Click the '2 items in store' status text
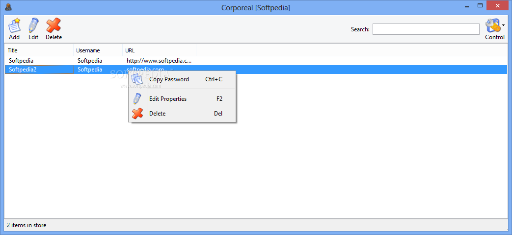The height and width of the screenshot is (235, 512). pyautogui.click(x=27, y=225)
